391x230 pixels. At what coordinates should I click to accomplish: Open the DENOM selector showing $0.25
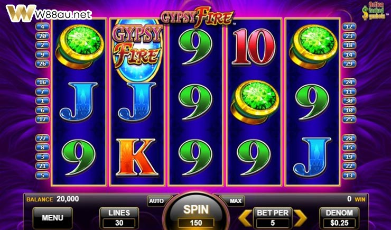click(339, 217)
